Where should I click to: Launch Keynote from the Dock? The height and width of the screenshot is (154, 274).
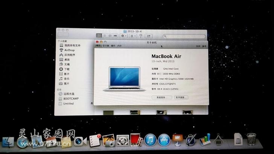point(178,140)
